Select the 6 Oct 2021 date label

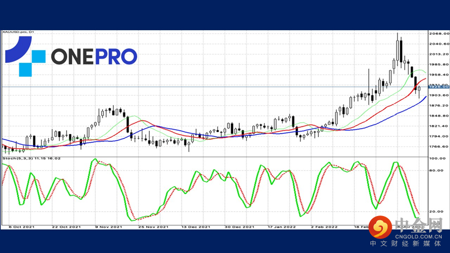[x=21, y=227]
